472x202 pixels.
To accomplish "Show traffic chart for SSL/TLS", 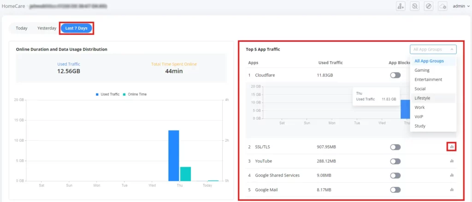I will tap(452, 147).
